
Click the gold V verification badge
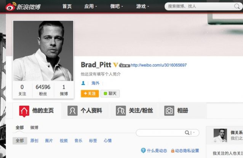click(115, 65)
